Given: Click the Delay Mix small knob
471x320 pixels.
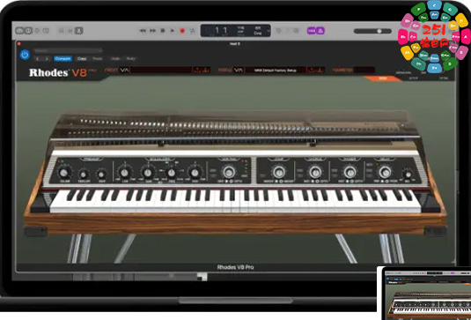Looking at the screenshot, I should click(408, 175).
